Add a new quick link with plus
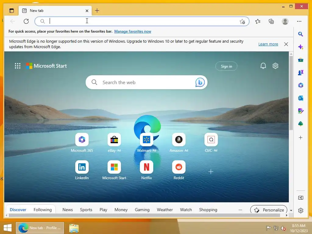The width and height of the screenshot is (312, 234). (x=211, y=172)
